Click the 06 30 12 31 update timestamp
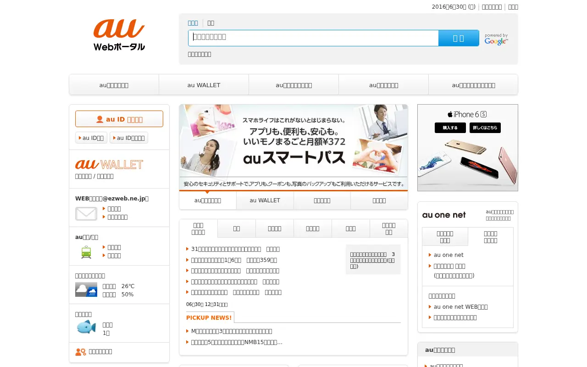587x367 pixels. pyautogui.click(x=207, y=304)
